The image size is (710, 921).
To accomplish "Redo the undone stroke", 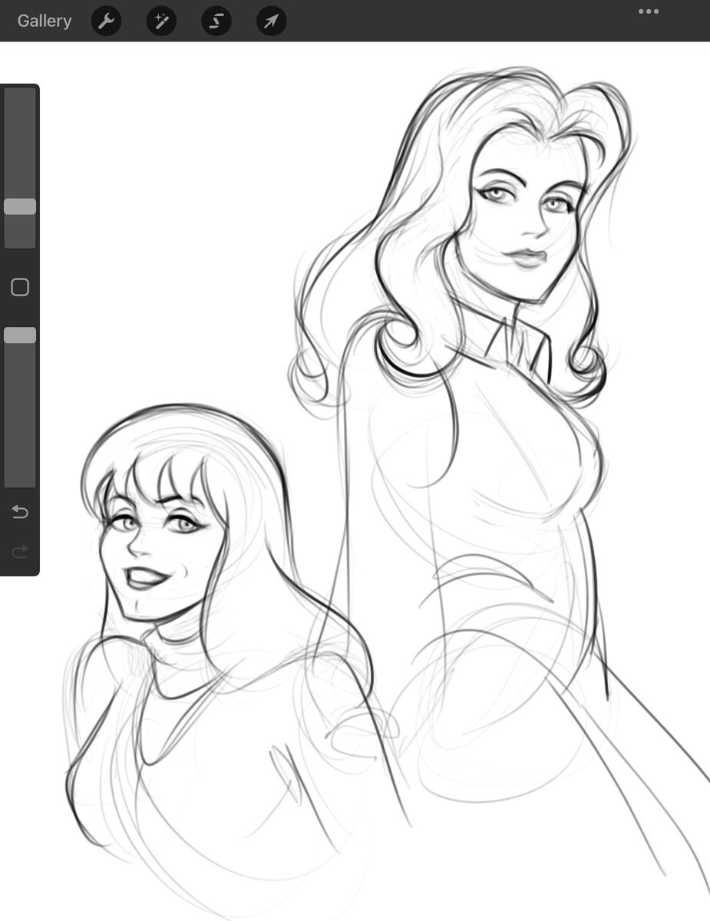I will pos(20,551).
